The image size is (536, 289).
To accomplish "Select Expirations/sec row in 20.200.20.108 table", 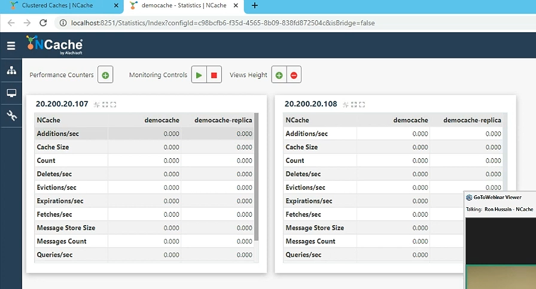I will (x=374, y=201).
